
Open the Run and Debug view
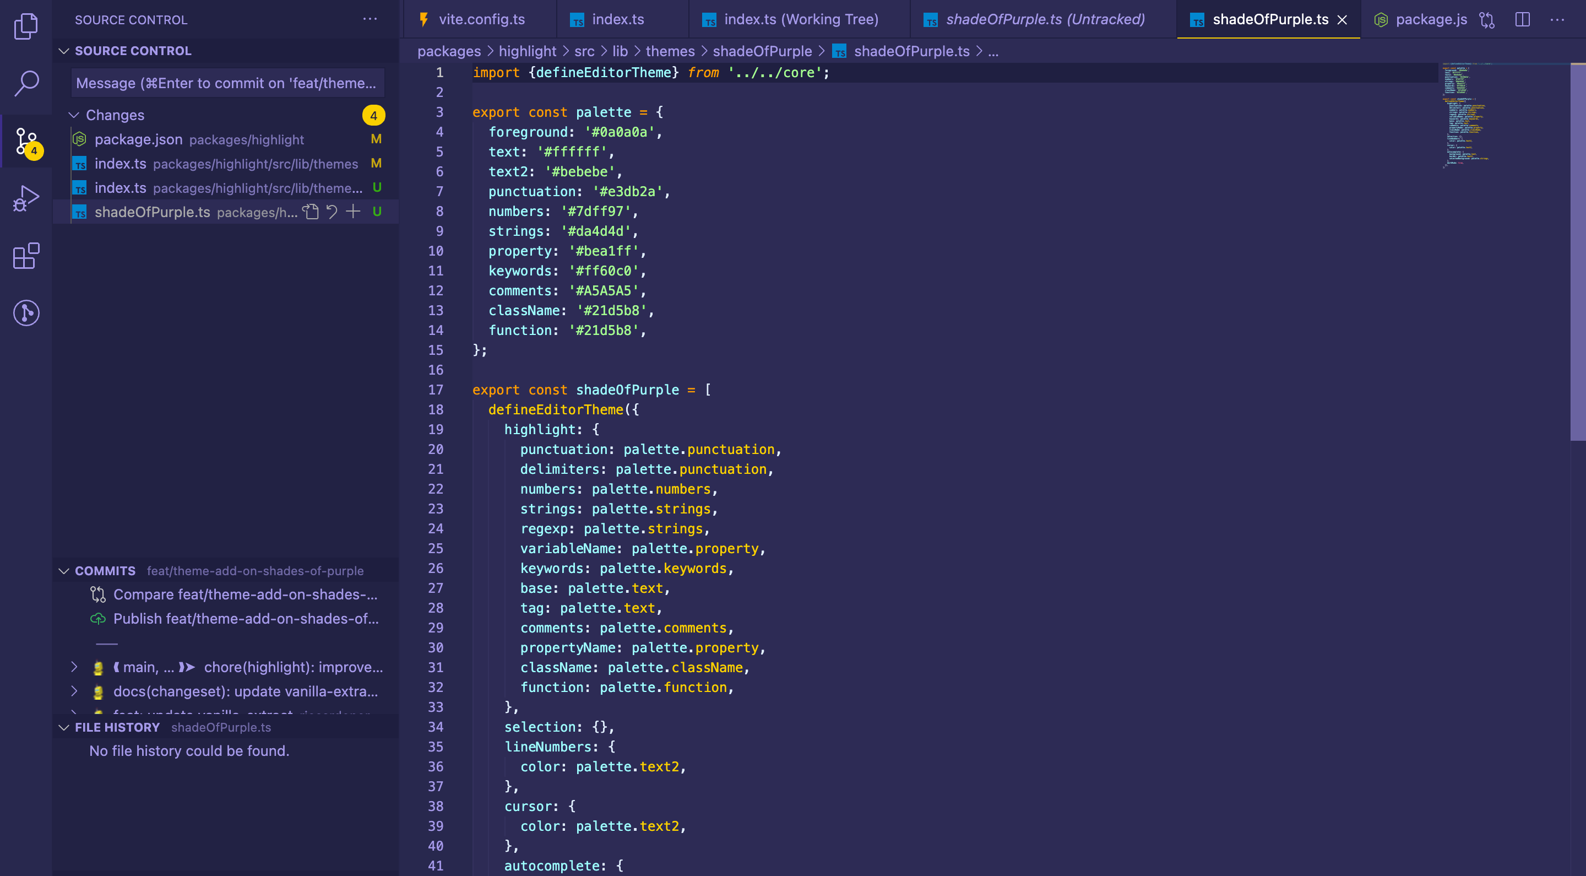(x=26, y=197)
